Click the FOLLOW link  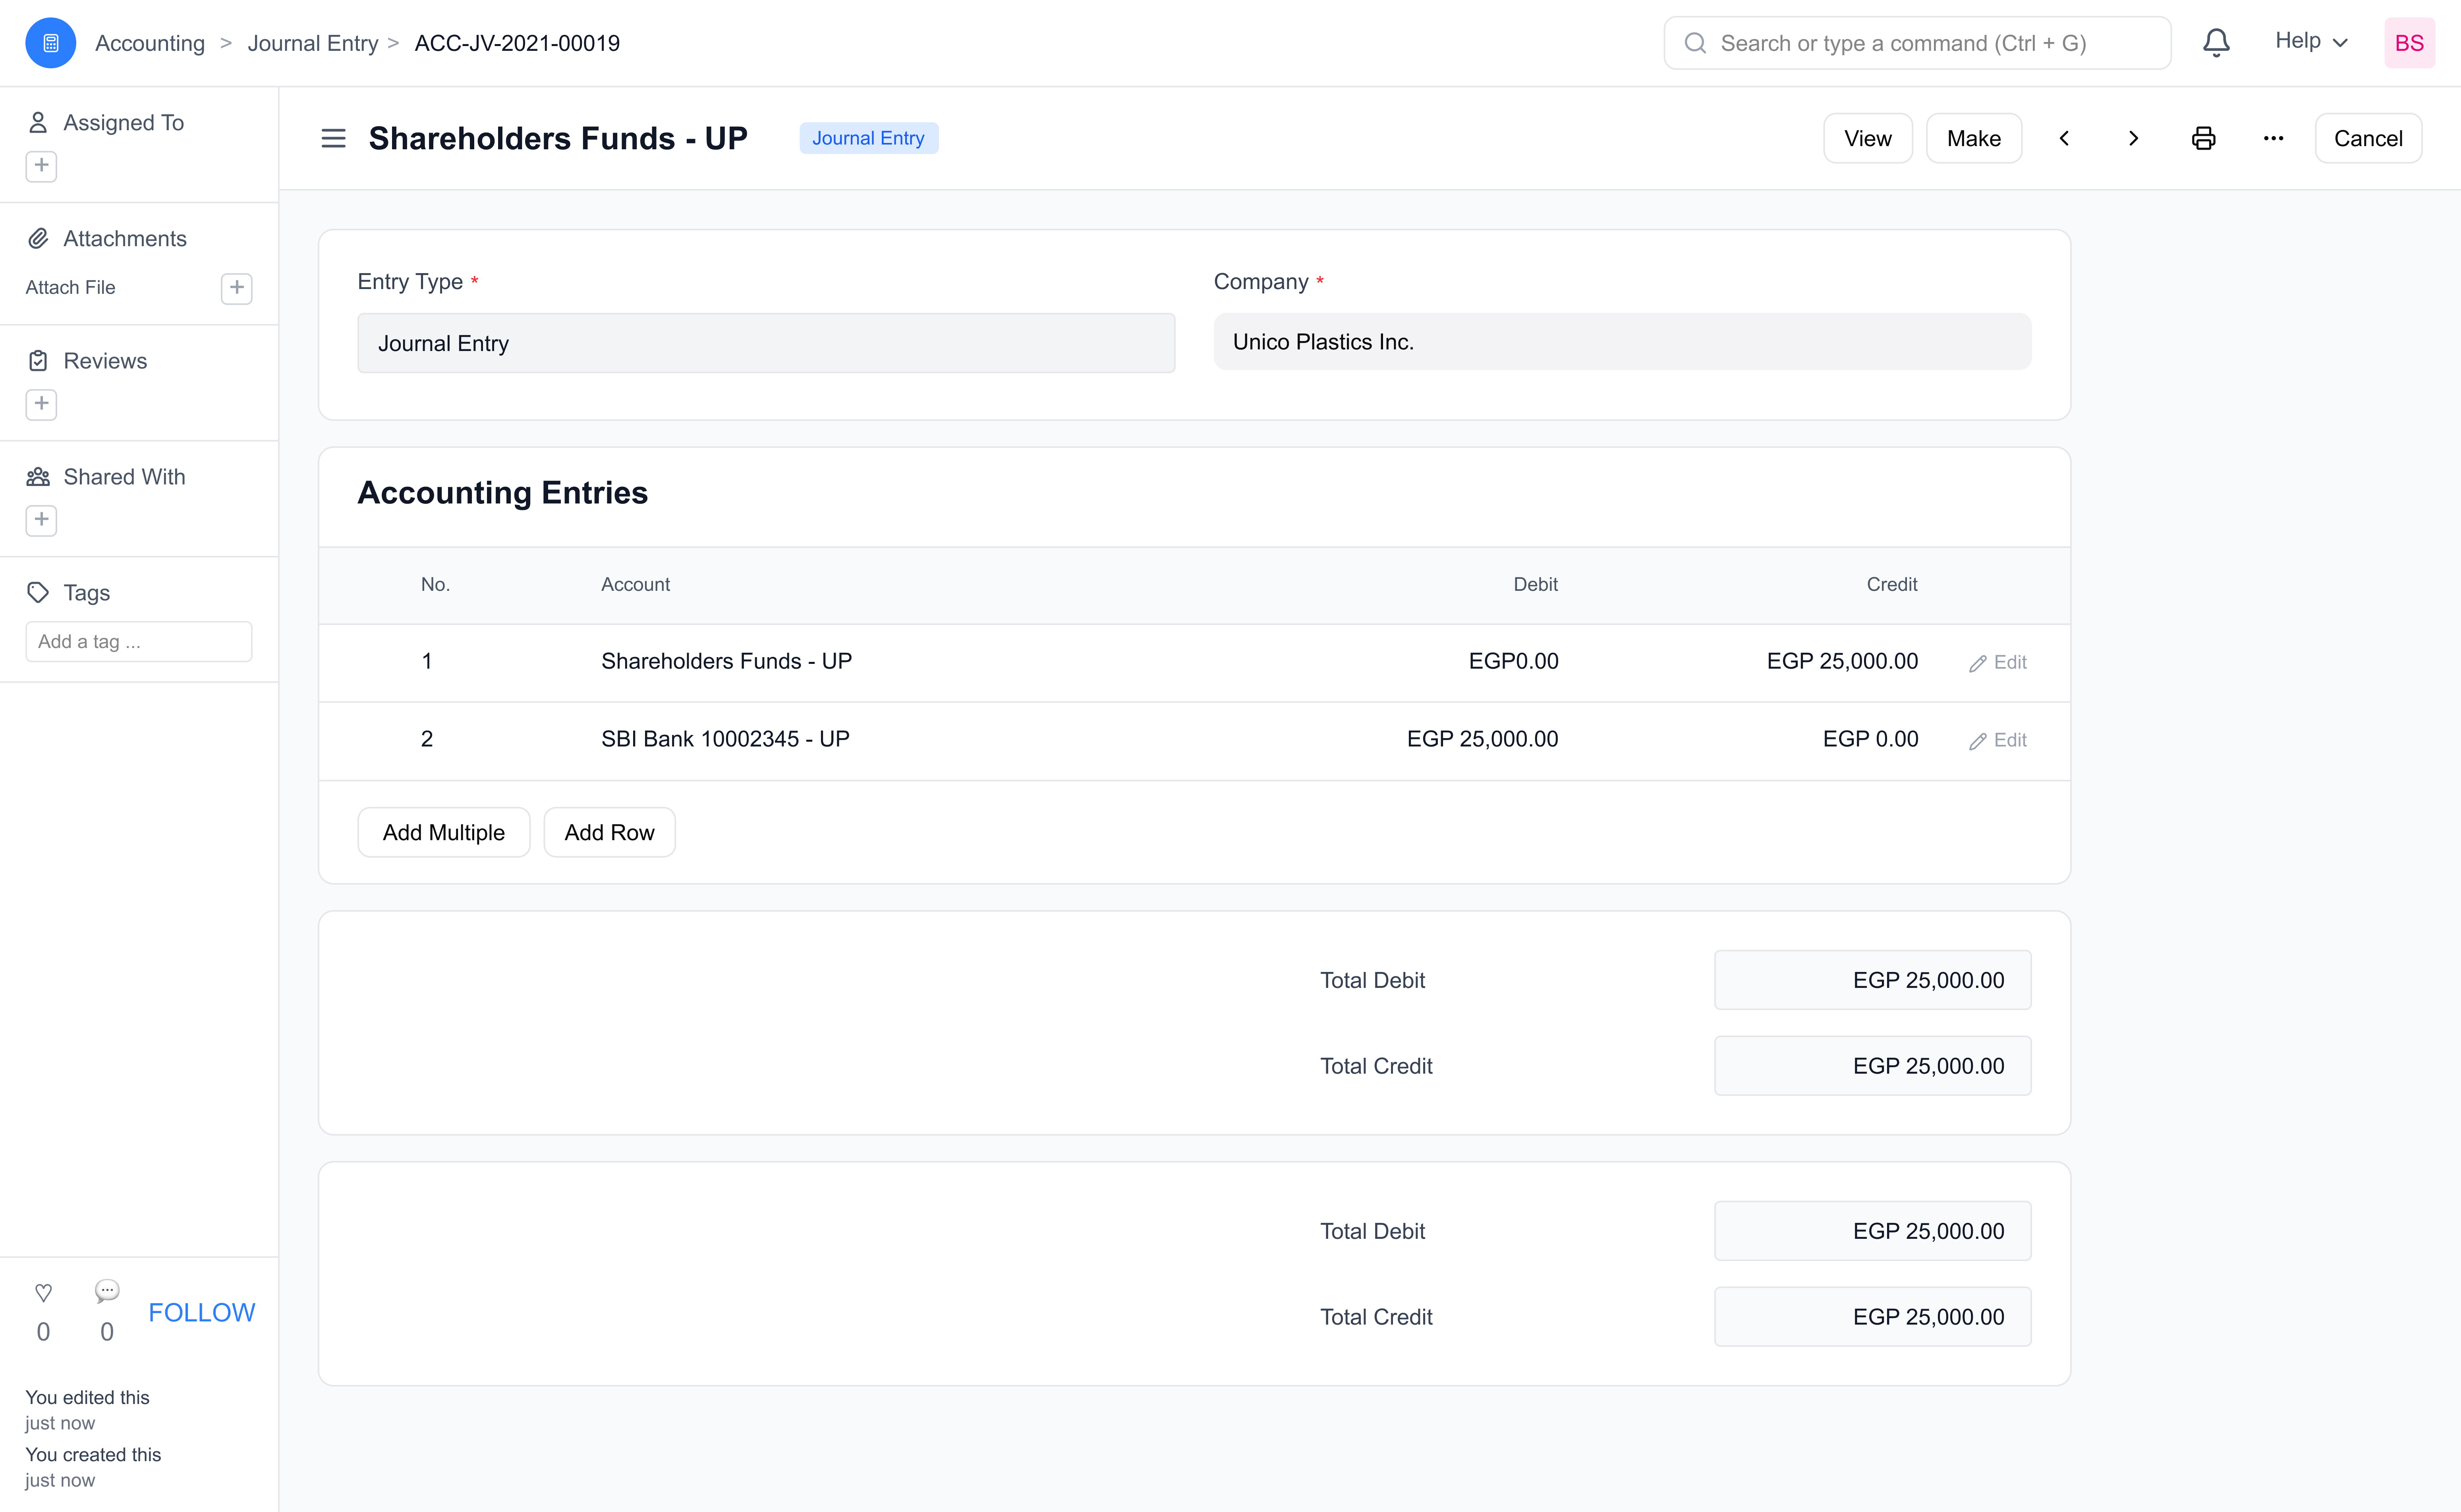tap(201, 1312)
